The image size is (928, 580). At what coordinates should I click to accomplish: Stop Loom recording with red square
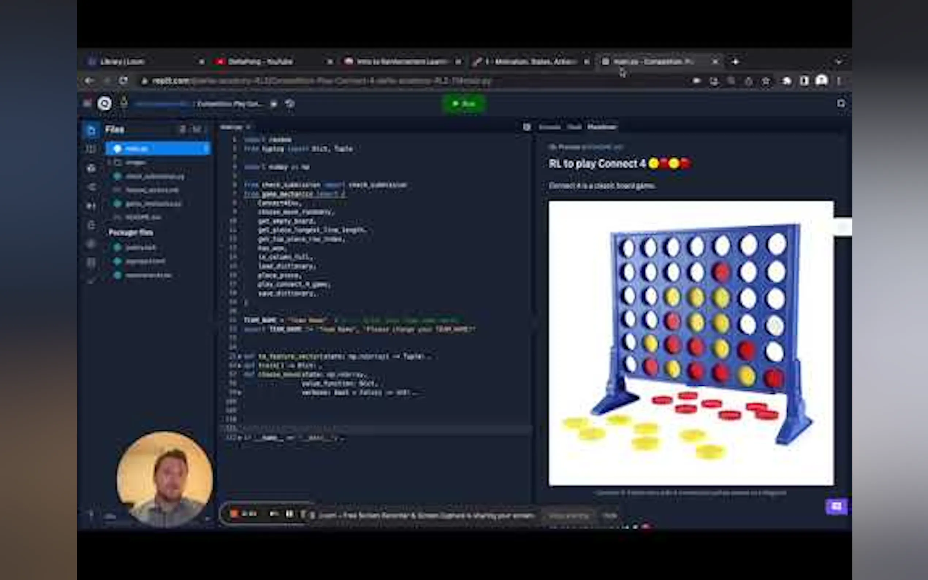click(233, 514)
